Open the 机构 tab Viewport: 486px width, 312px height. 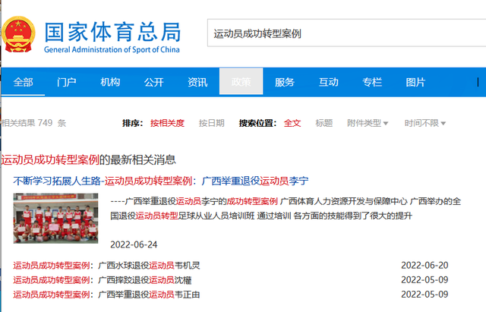110,82
